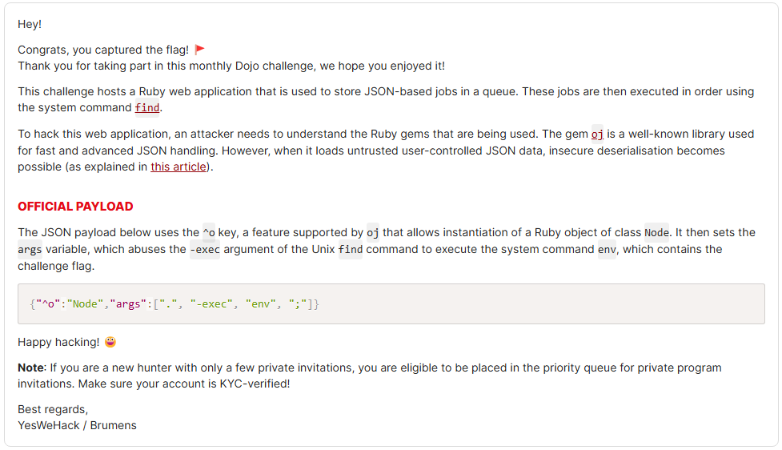The image size is (782, 450).
Task: Click the red flag emoji icon
Action: [x=200, y=50]
